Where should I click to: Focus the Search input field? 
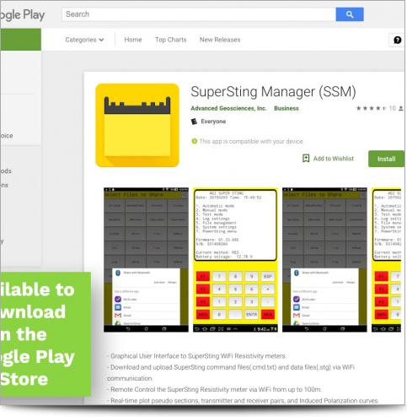[199, 14]
